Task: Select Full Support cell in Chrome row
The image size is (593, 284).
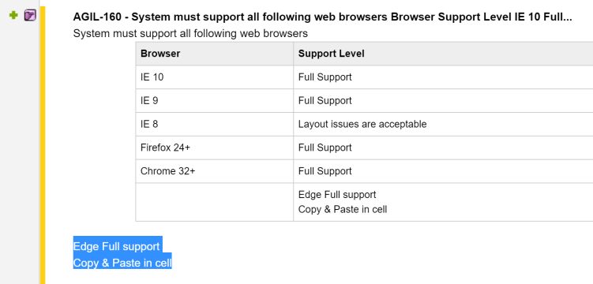Action: click(443, 171)
